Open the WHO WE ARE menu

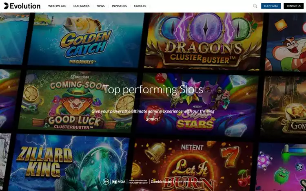pyautogui.click(x=57, y=6)
